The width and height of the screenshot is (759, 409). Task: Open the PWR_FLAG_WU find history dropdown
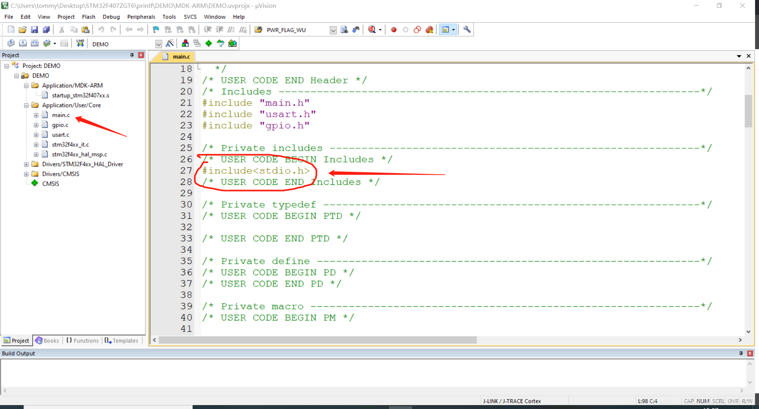click(333, 30)
